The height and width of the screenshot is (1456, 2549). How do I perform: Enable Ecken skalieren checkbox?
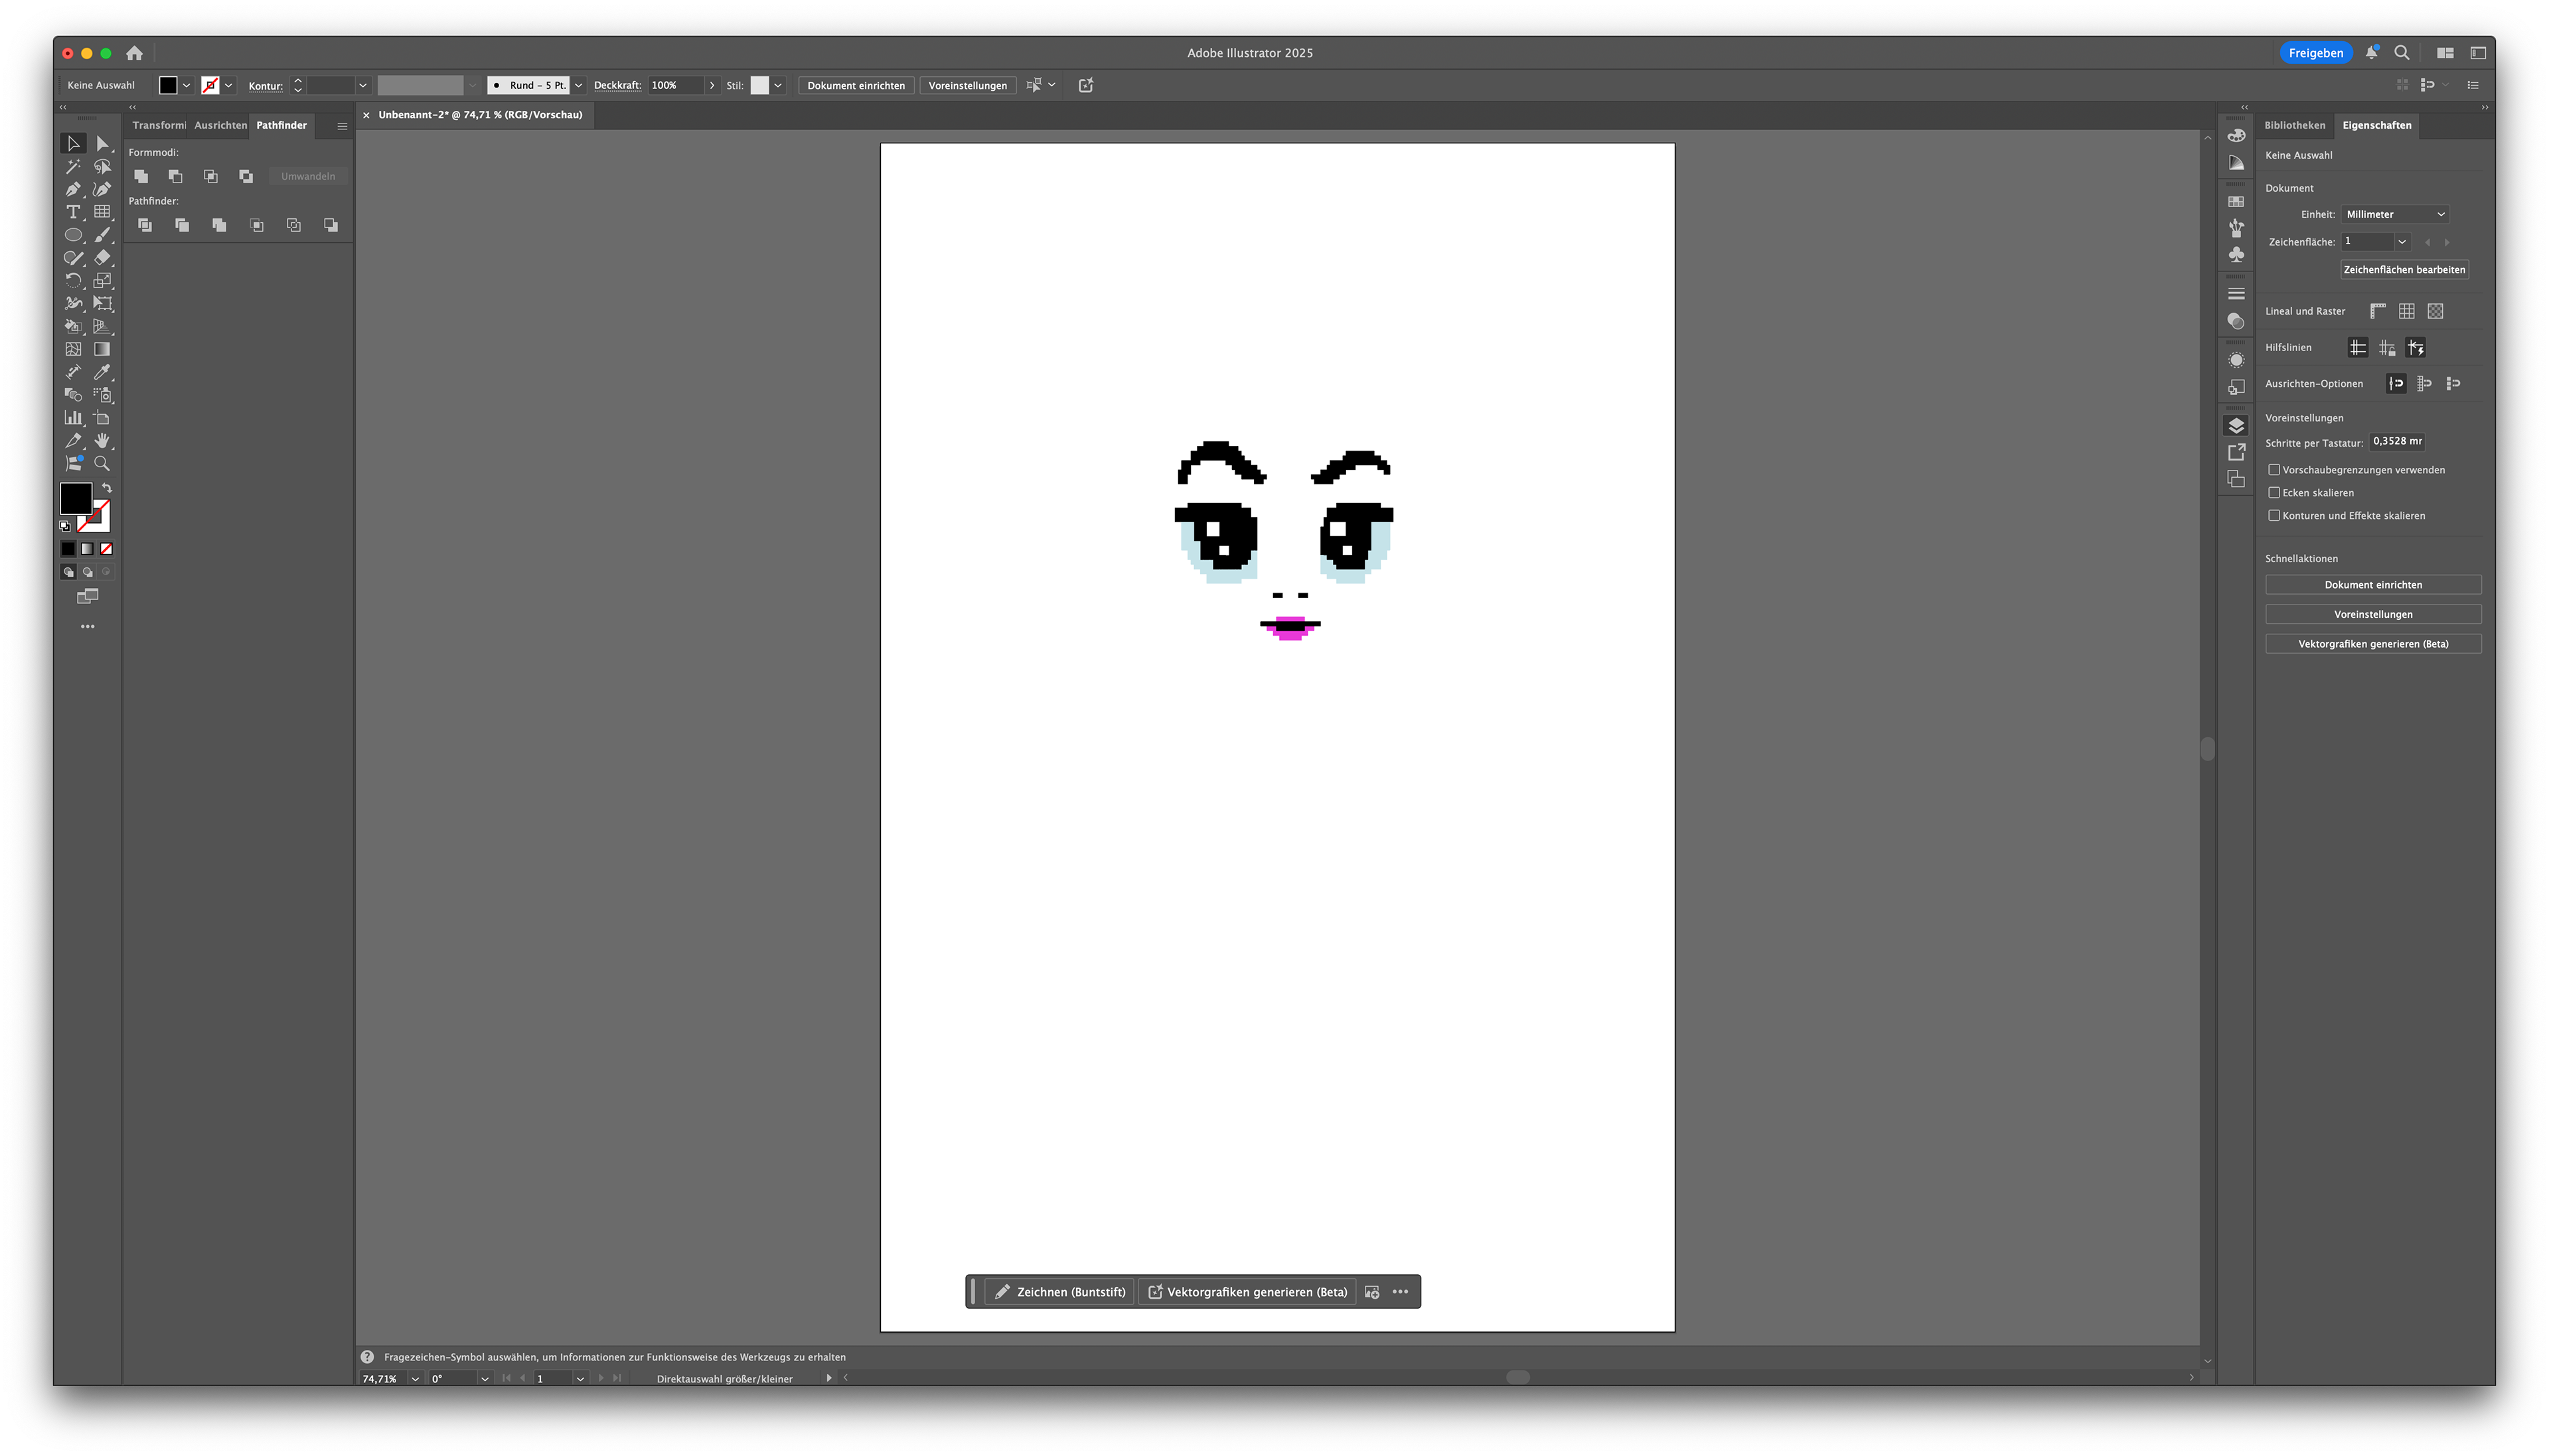point(2274,493)
